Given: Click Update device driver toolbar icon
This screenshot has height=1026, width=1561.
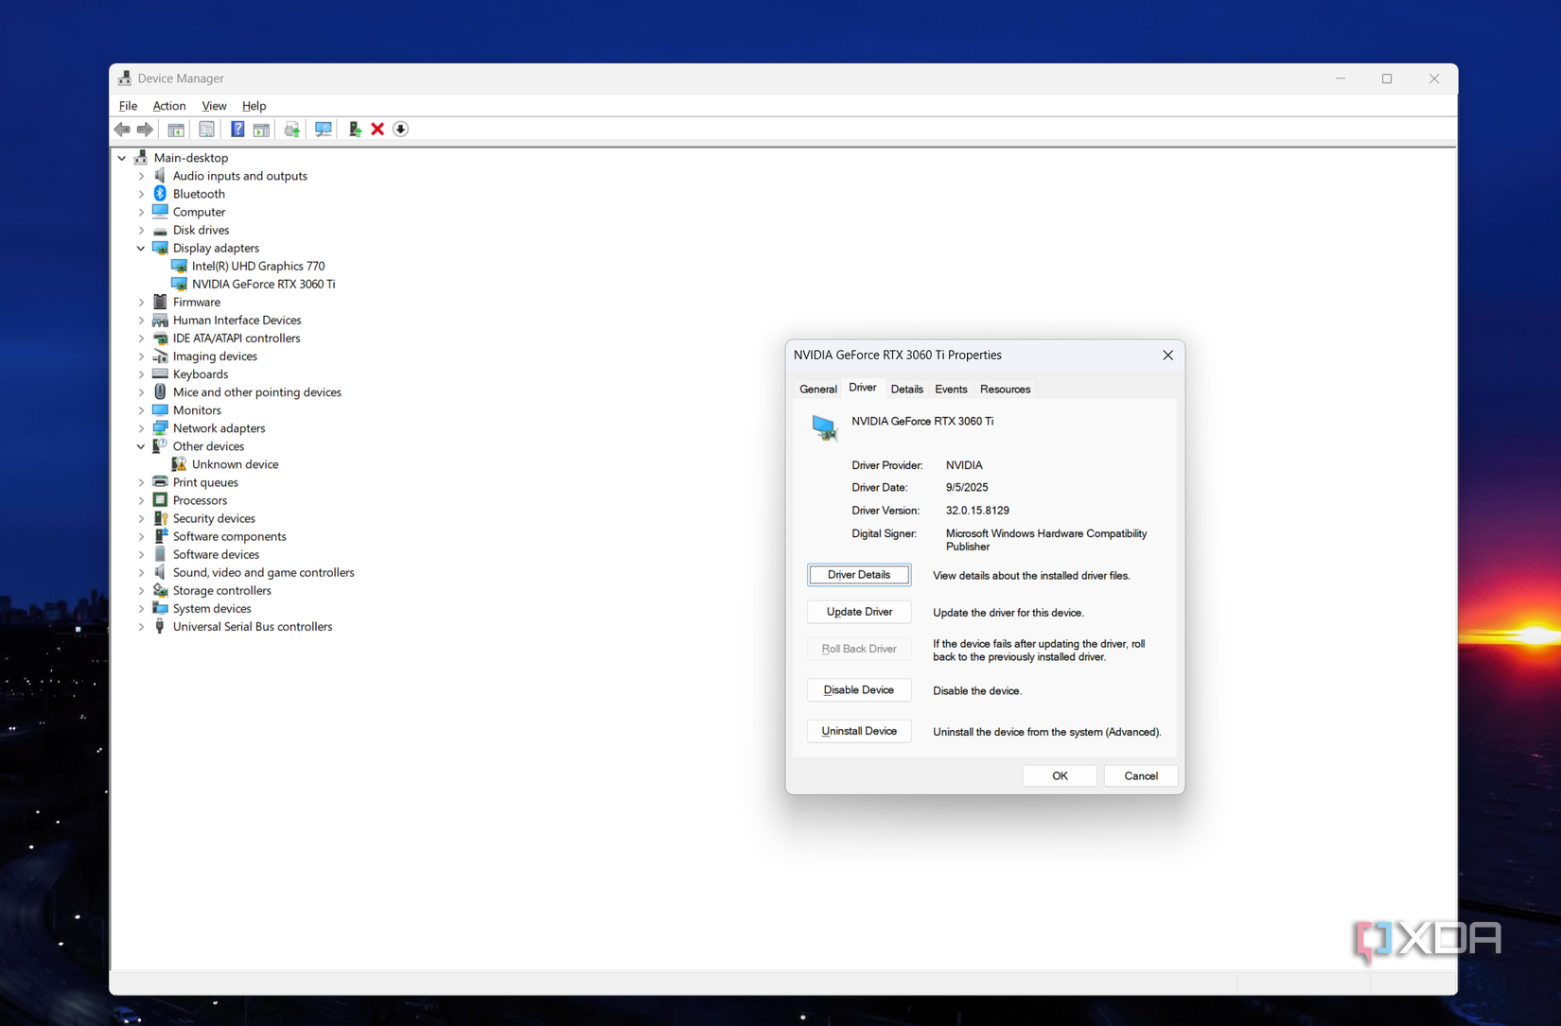Looking at the screenshot, I should coord(292,130).
